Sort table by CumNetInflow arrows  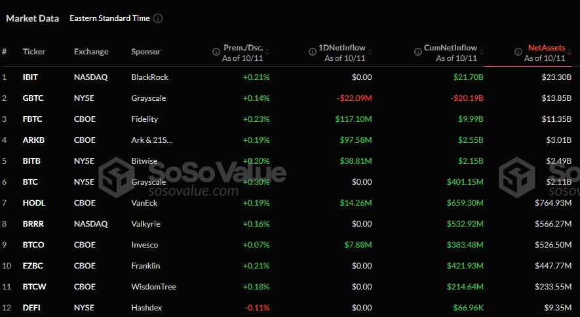point(481,52)
